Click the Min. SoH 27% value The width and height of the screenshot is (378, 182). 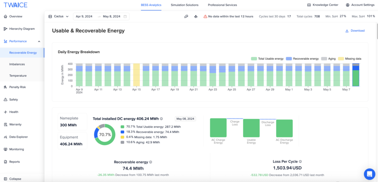tap(343, 16)
